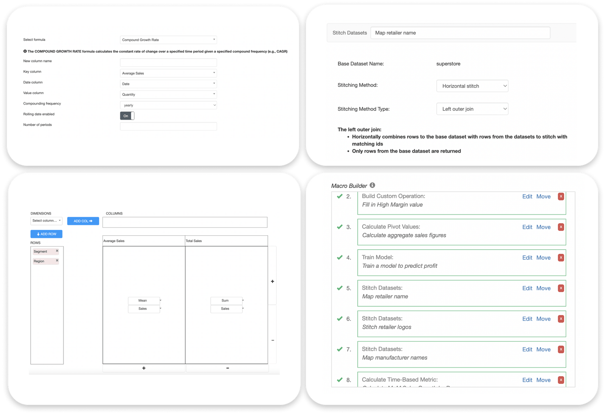
Task: Click the New column name field
Action: tap(168, 62)
